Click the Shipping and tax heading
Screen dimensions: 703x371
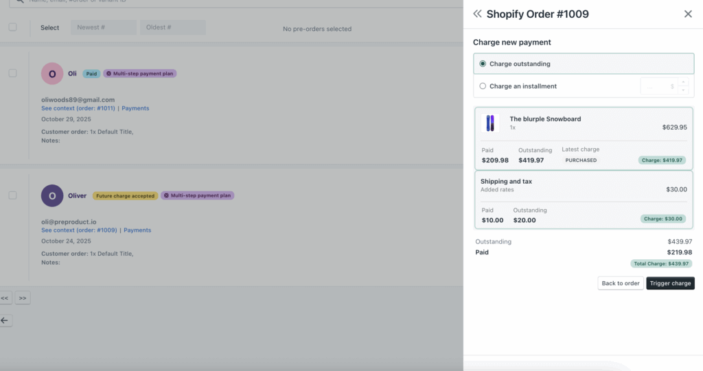coord(506,181)
